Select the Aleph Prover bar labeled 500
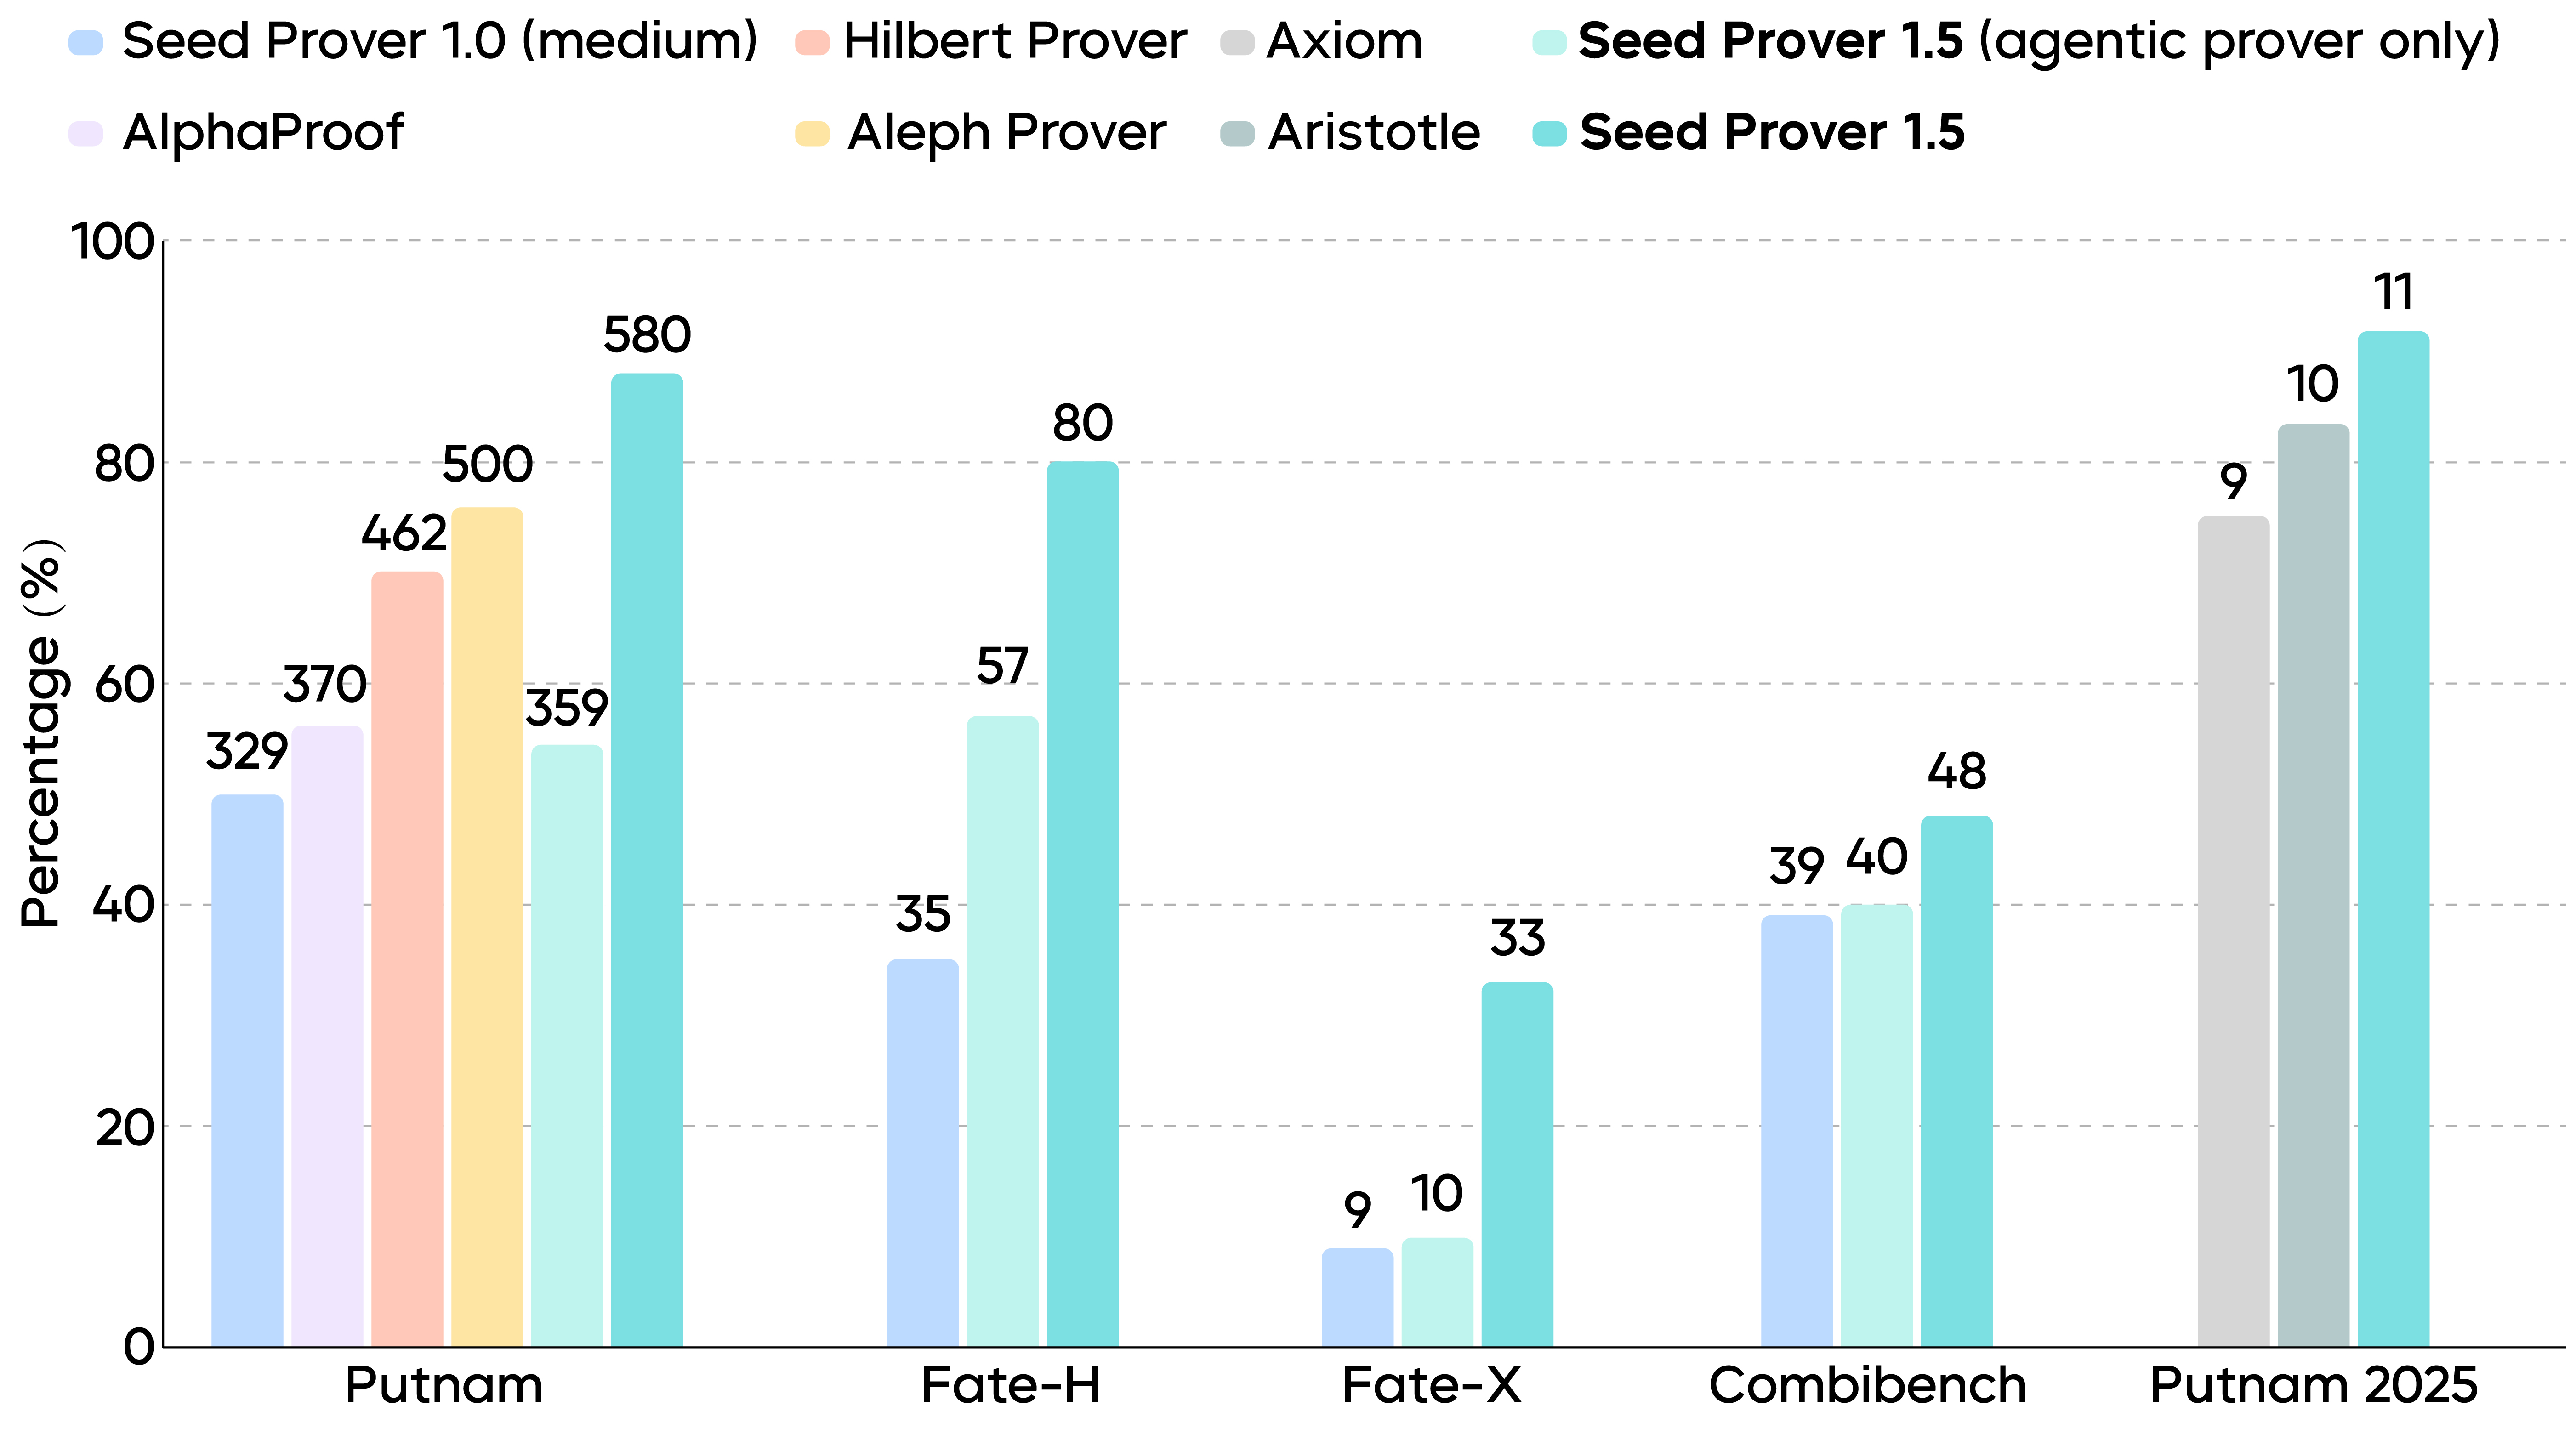This screenshot has width=2576, height=1434. click(x=487, y=927)
